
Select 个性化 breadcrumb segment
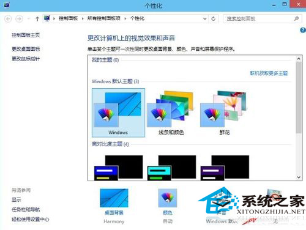click(x=137, y=18)
